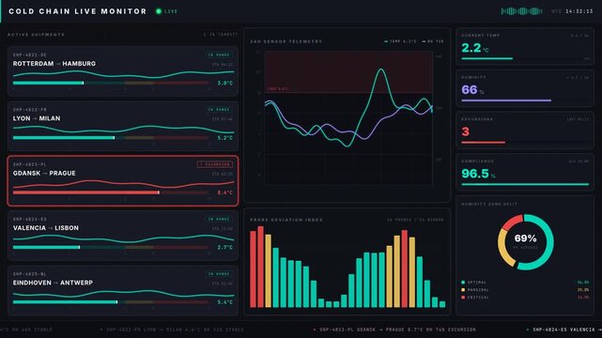The height and width of the screenshot is (338, 602).
Task: Click the tallest red bar near chart right
Action: (404, 269)
